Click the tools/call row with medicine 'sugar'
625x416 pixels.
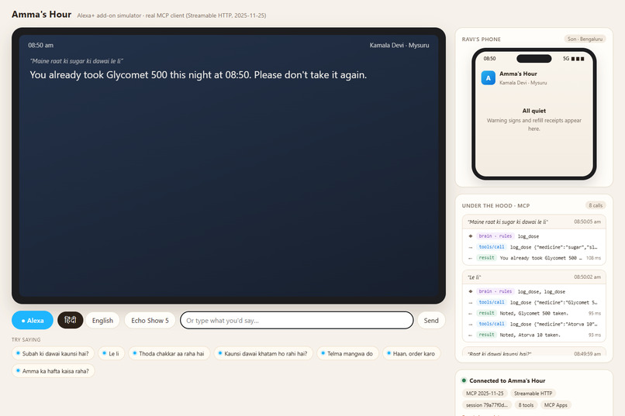coord(534,247)
